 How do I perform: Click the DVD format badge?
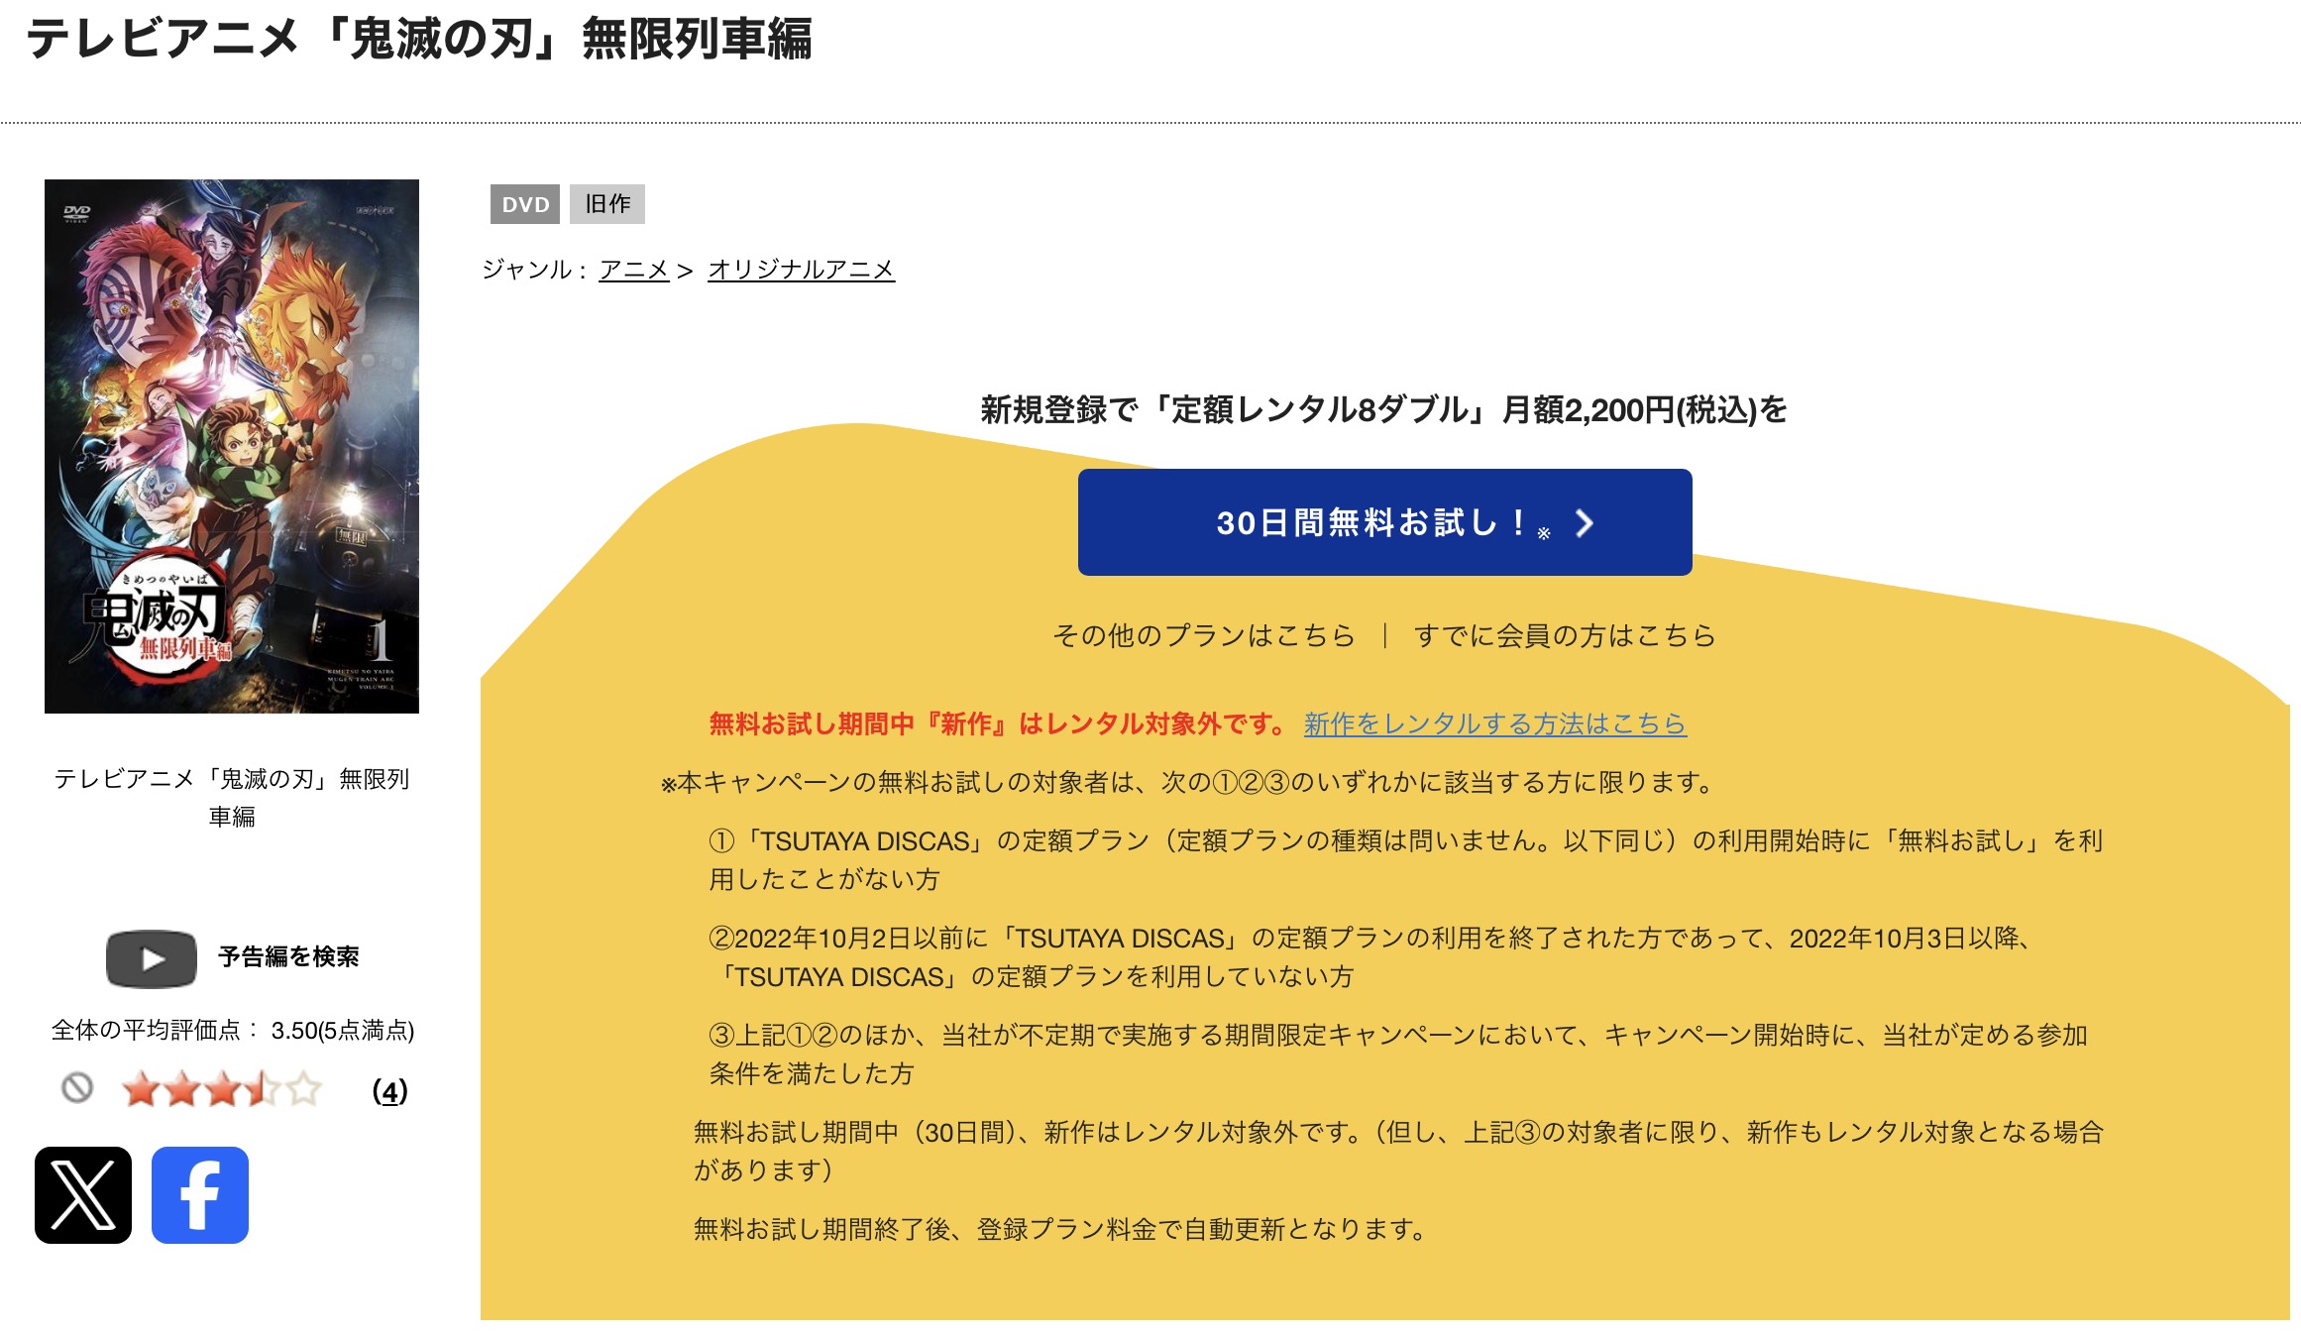coord(525,204)
